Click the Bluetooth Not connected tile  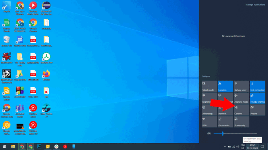click(x=257, y=86)
